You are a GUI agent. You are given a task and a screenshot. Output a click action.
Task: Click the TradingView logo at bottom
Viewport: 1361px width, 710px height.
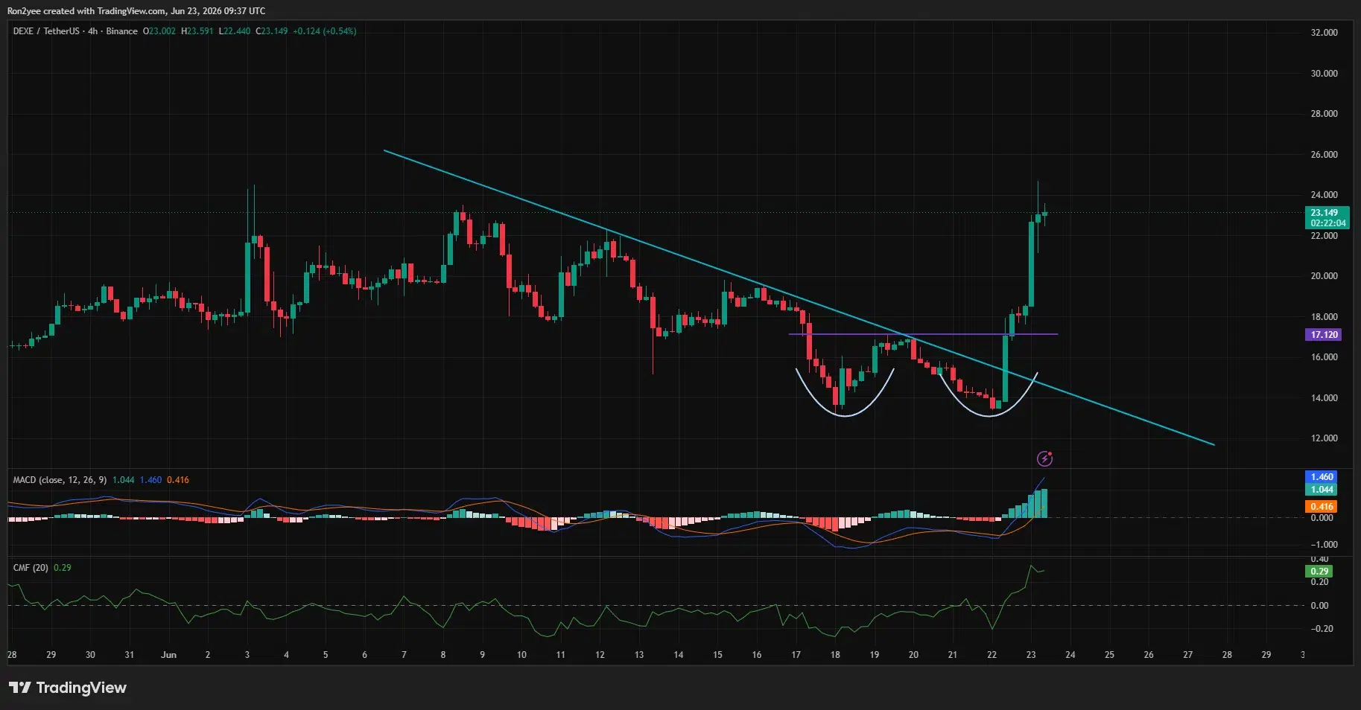[68, 688]
